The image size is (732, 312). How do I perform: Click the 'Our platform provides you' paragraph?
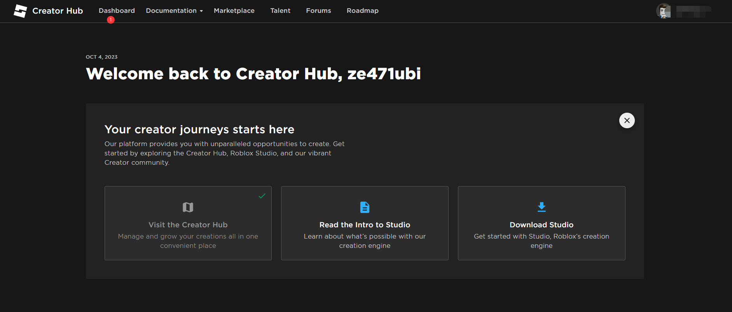(224, 153)
